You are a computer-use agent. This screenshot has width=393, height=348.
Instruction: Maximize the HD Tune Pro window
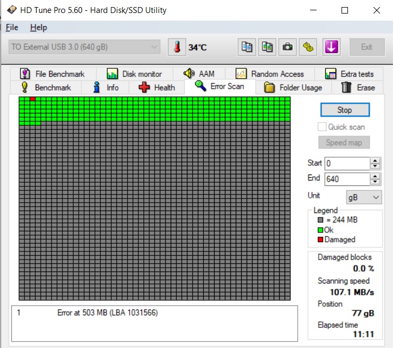[345, 10]
